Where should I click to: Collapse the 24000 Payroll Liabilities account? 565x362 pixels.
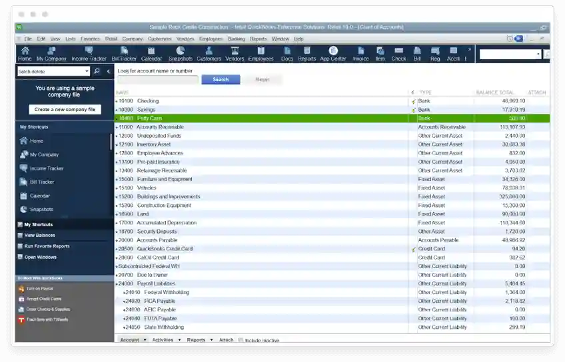117,283
